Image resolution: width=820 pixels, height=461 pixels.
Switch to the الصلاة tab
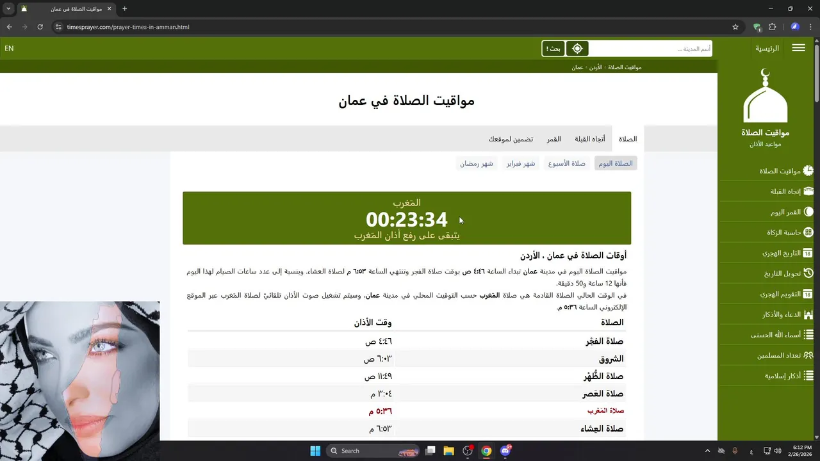pos(628,139)
